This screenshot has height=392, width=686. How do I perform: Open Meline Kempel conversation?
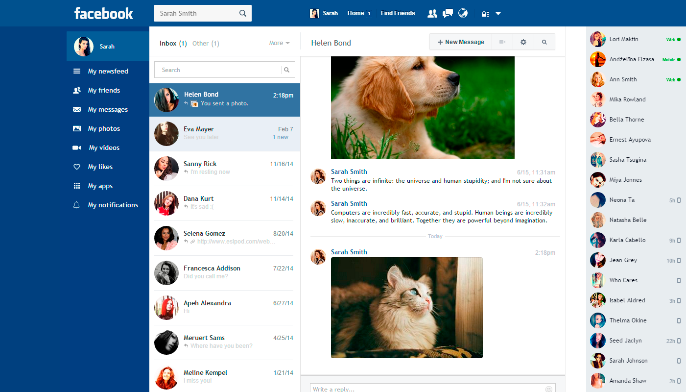[225, 376]
